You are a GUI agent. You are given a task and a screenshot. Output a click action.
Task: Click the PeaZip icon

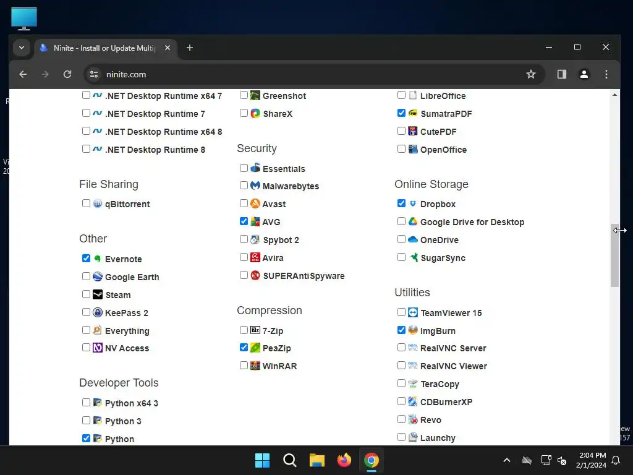point(255,348)
